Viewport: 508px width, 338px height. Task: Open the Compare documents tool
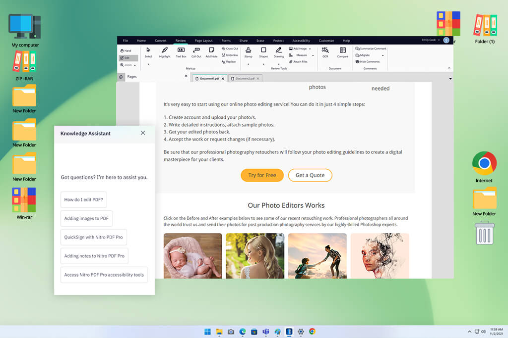coord(342,52)
